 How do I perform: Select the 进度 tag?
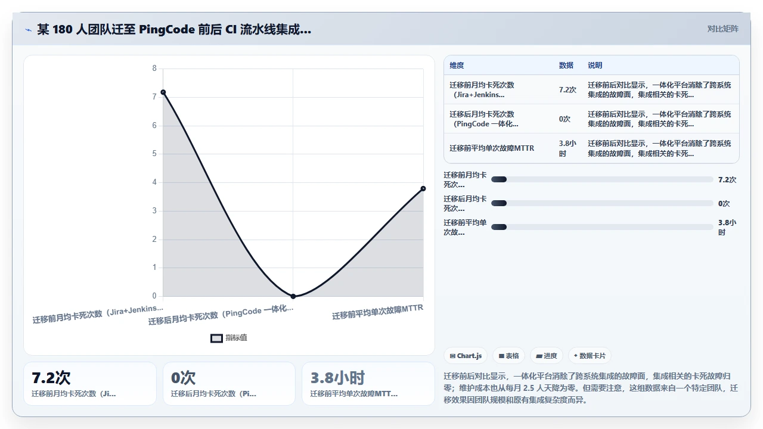[547, 356]
